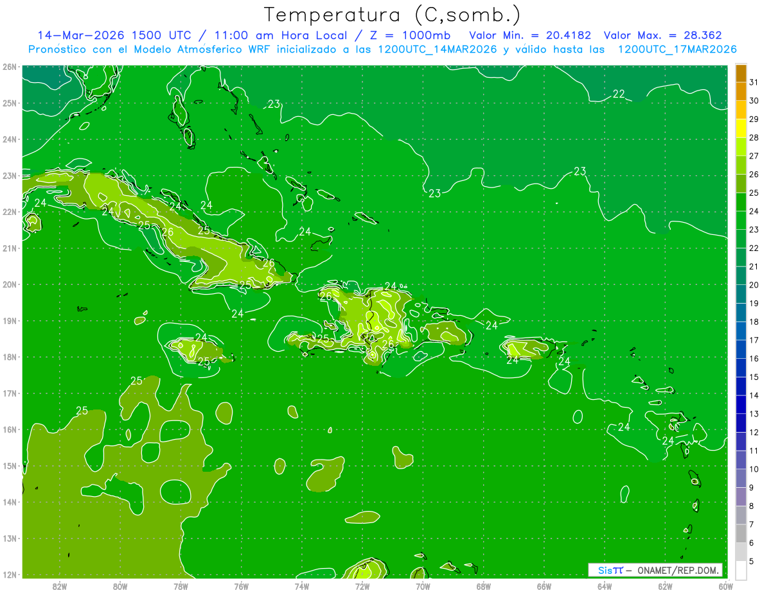Click the '72W' longitude axis label
Screen dimensions: 771x595
tap(362, 586)
